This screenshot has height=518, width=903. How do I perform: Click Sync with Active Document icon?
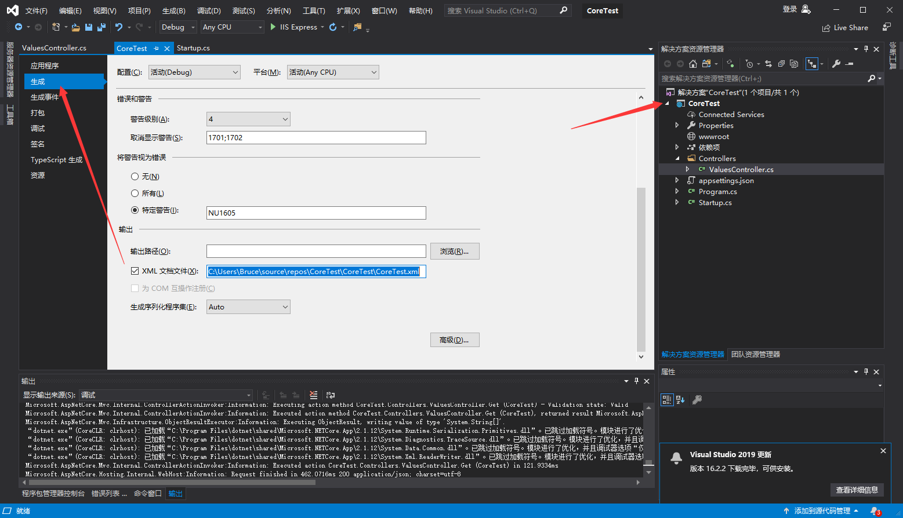(768, 64)
